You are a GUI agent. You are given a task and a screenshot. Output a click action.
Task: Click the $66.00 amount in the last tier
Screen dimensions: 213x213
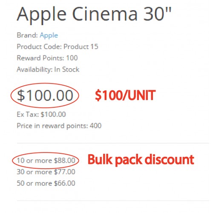point(65,183)
